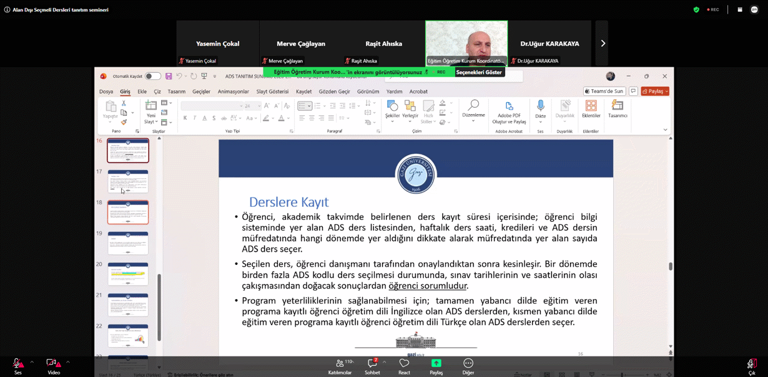The image size is (768, 377).
Task: Click the bold K formatting icon
Action: tap(185, 118)
